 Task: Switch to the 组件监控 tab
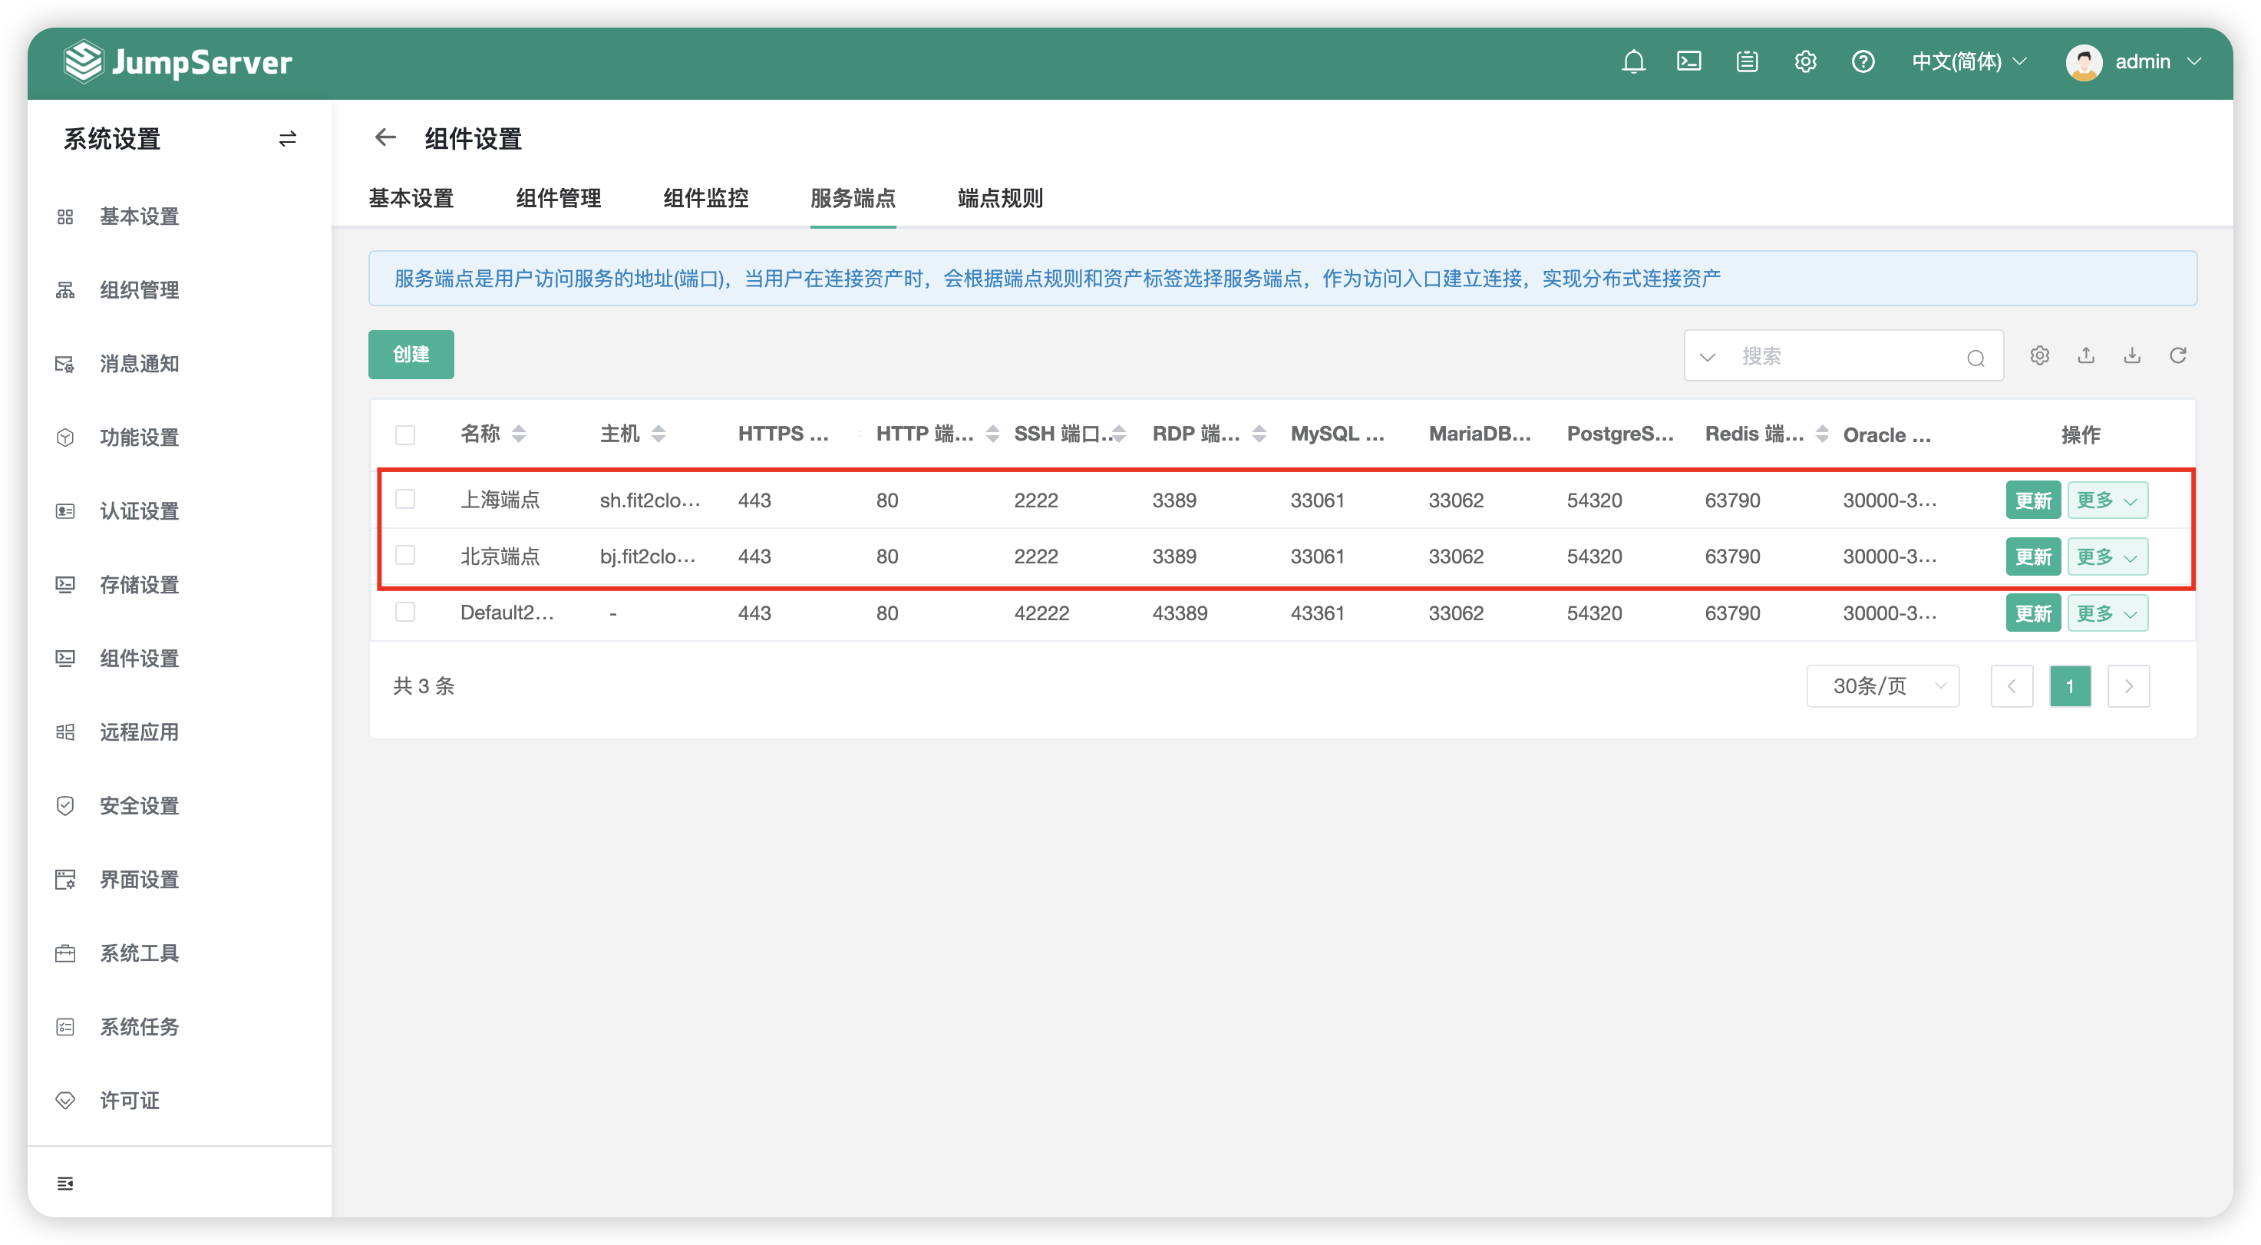(705, 199)
